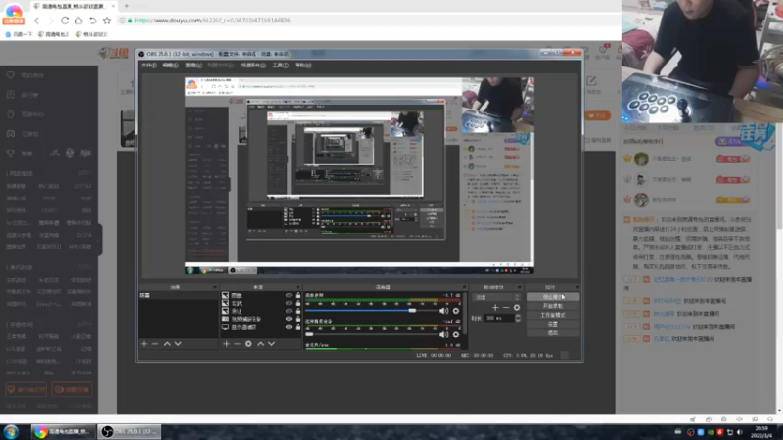783x440 pixels.
Task: Move the selected source up
Action: pyautogui.click(x=260, y=344)
